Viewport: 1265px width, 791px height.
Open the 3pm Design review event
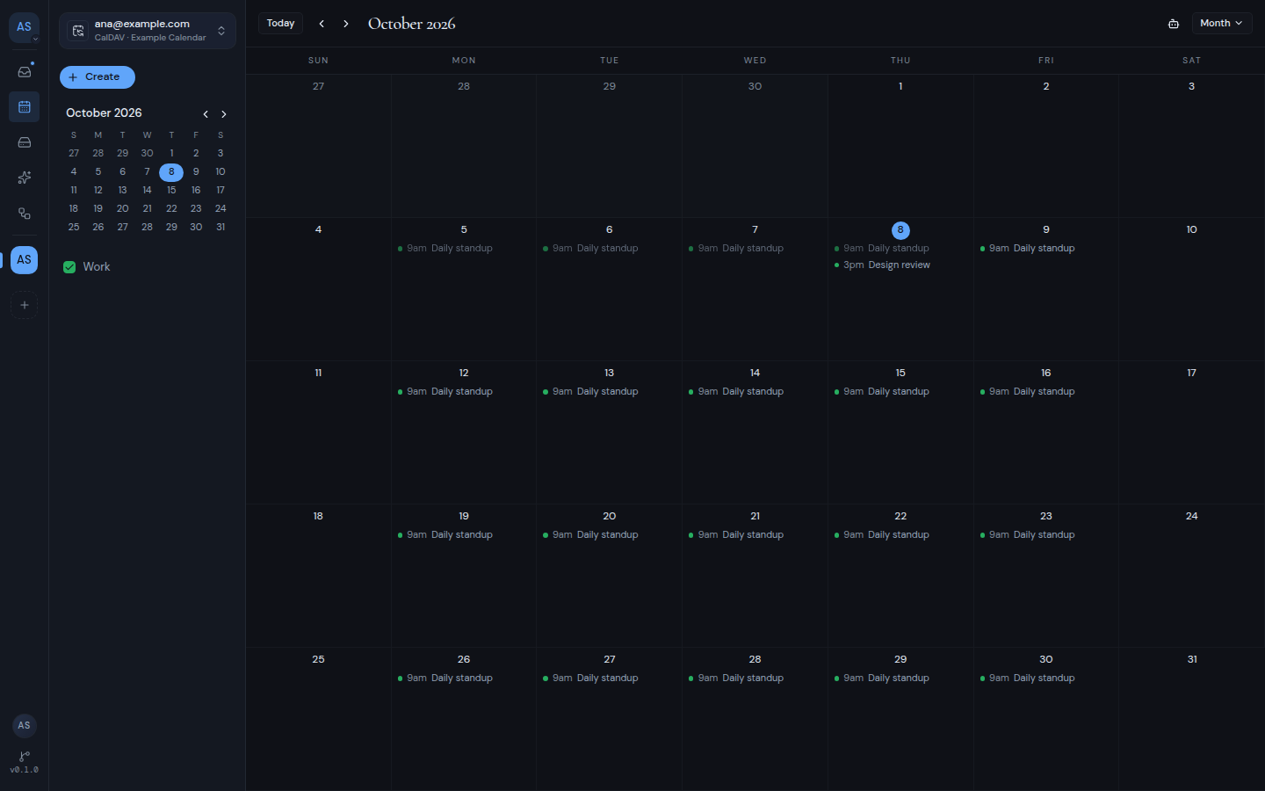[900, 265]
